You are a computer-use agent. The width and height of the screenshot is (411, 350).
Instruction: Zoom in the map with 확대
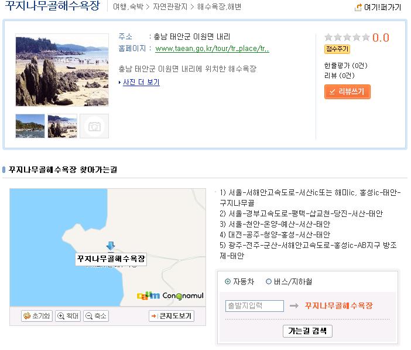point(68,315)
